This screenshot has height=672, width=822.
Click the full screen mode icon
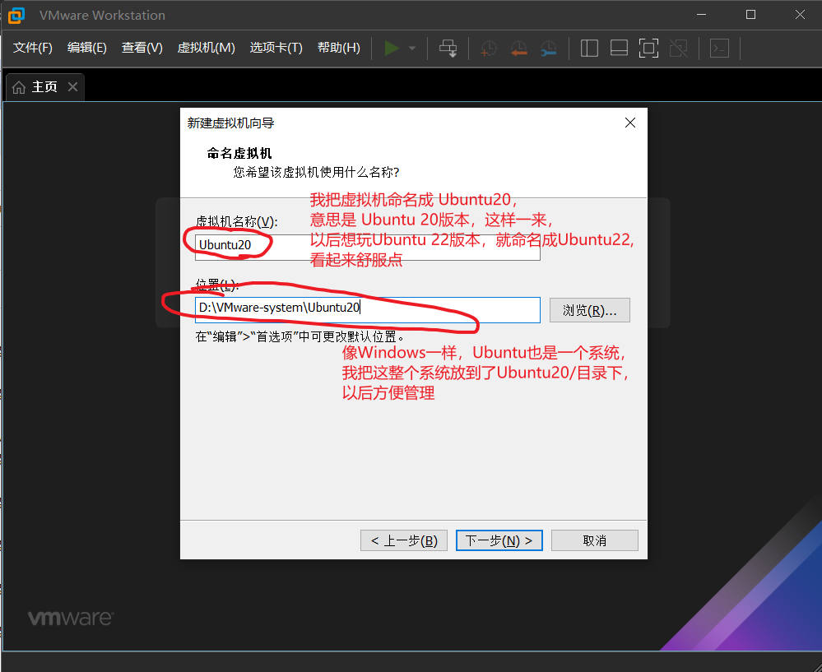(648, 49)
